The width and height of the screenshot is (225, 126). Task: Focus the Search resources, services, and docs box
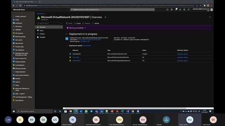112,9
